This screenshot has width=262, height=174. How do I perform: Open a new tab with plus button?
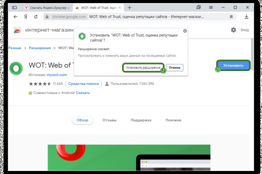(x=130, y=7)
